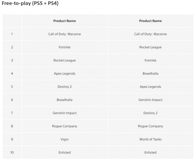The height and width of the screenshot is (161, 196).
Task: Select the rank number 8 cell
Action: [x=12, y=126]
